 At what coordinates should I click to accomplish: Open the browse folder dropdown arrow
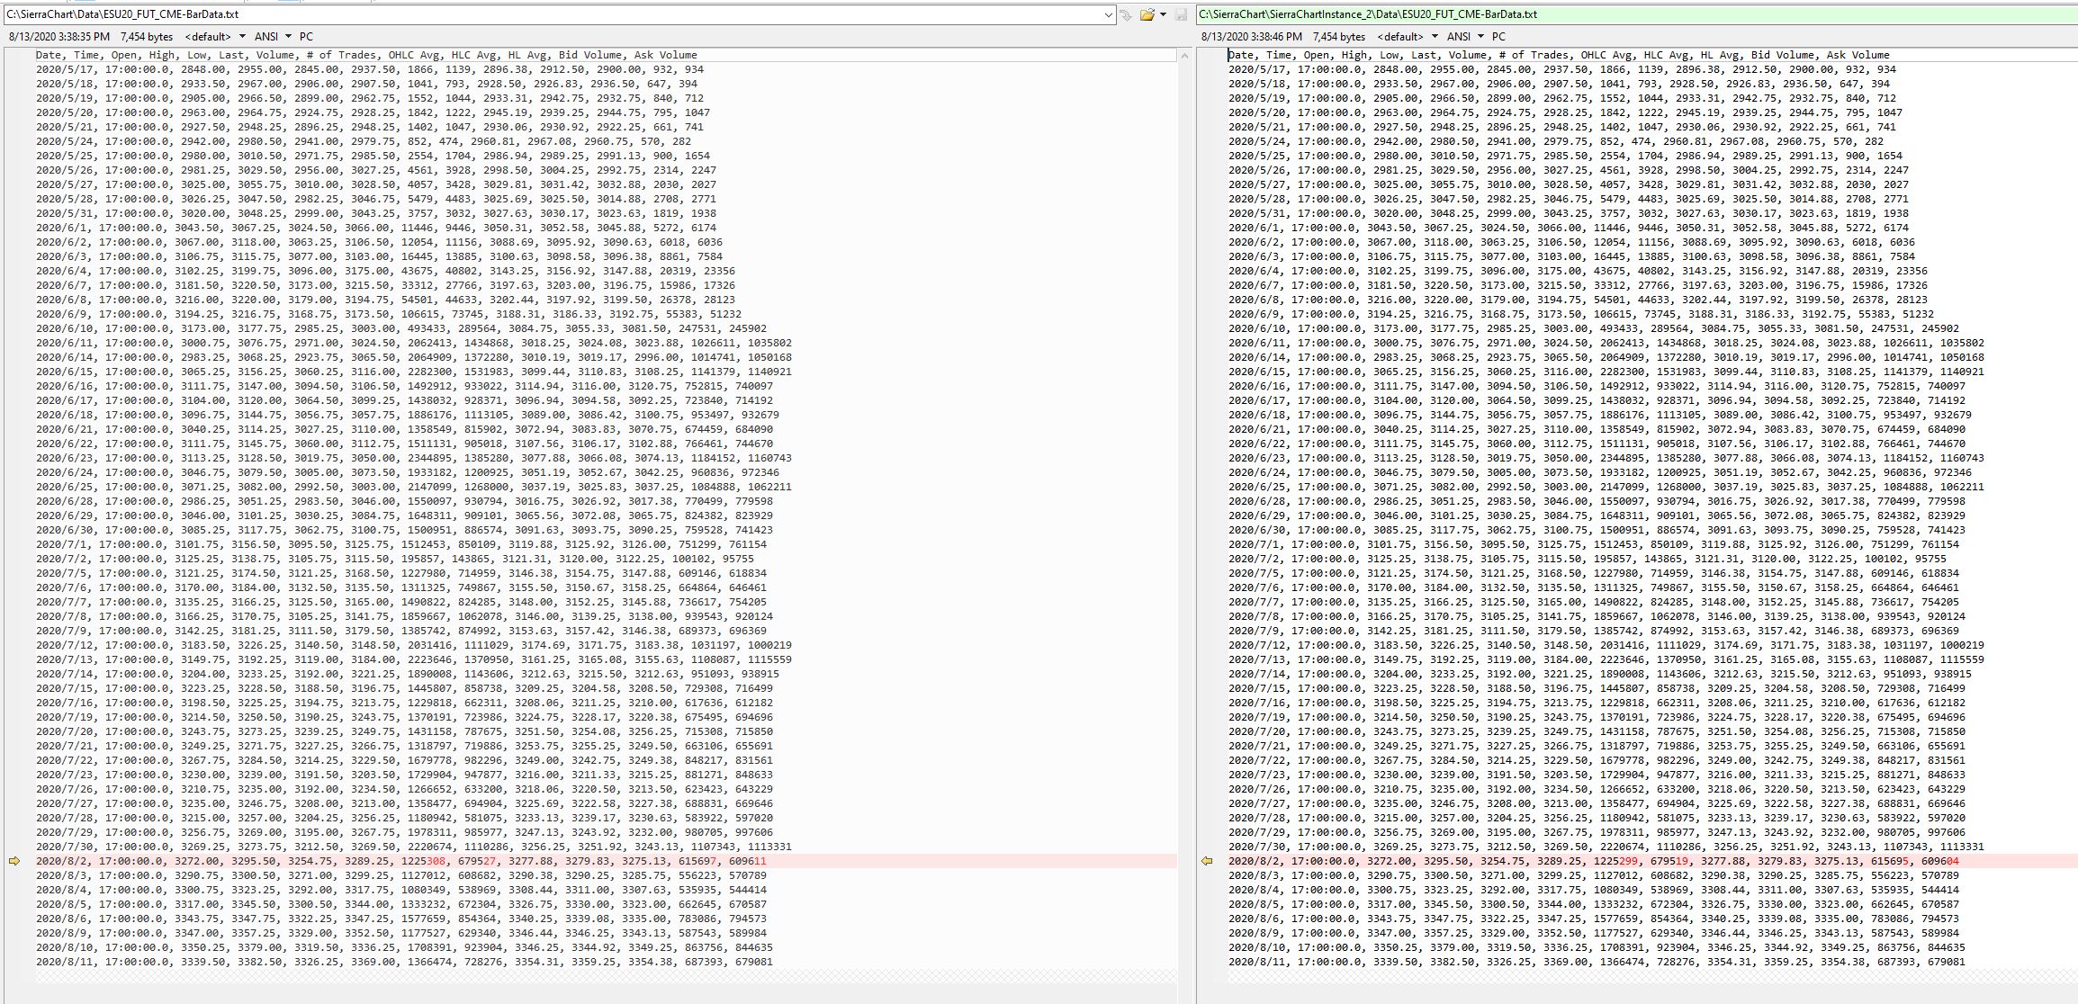[x=1163, y=14]
